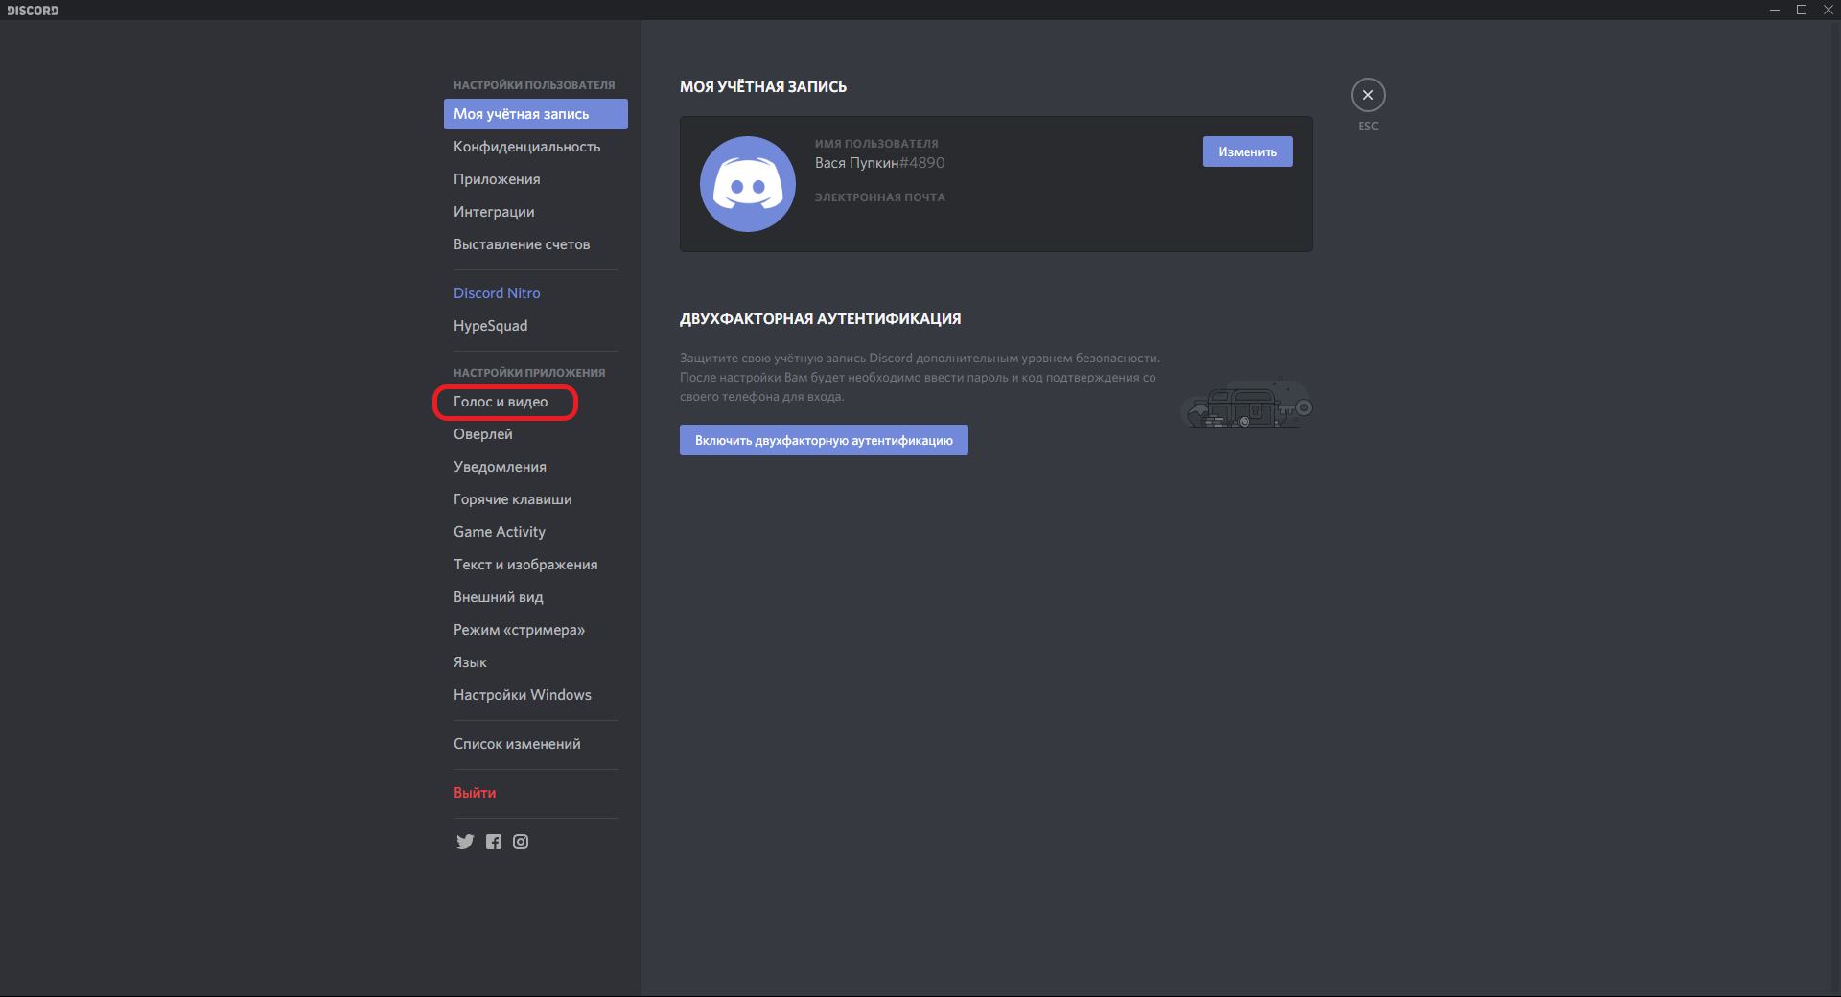Select Моя учётная запись settings tab

tap(536, 114)
